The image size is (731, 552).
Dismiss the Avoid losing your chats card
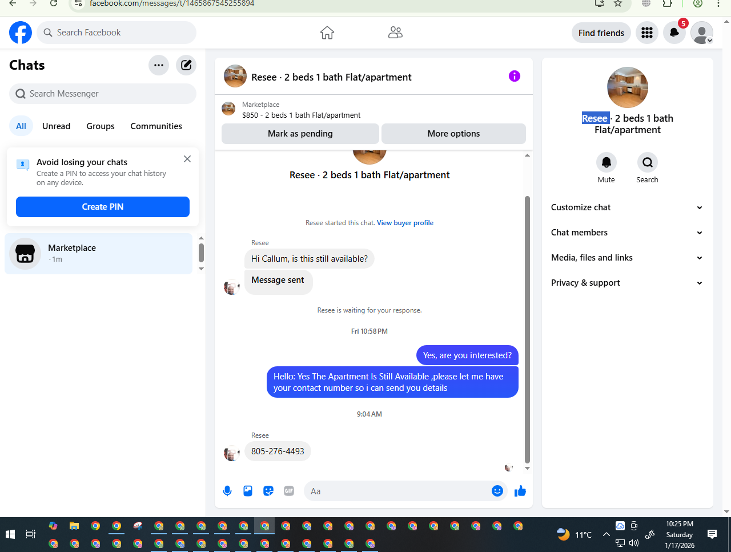(187, 159)
